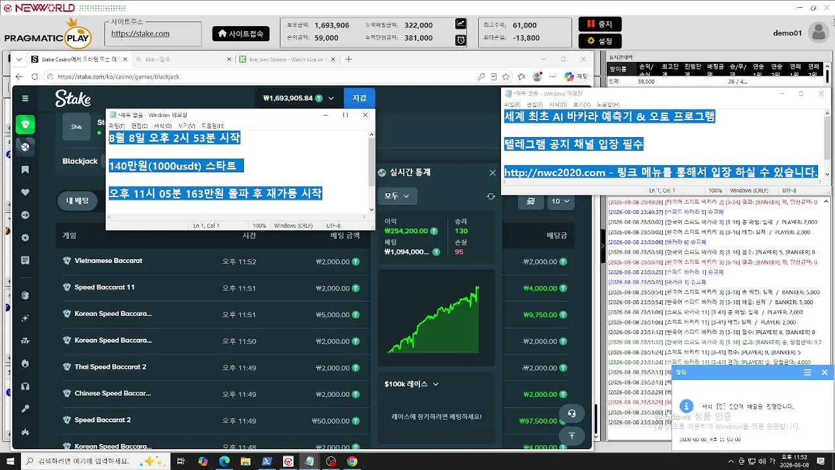Open the sports basketball icon in Stake sidebar

[25, 147]
